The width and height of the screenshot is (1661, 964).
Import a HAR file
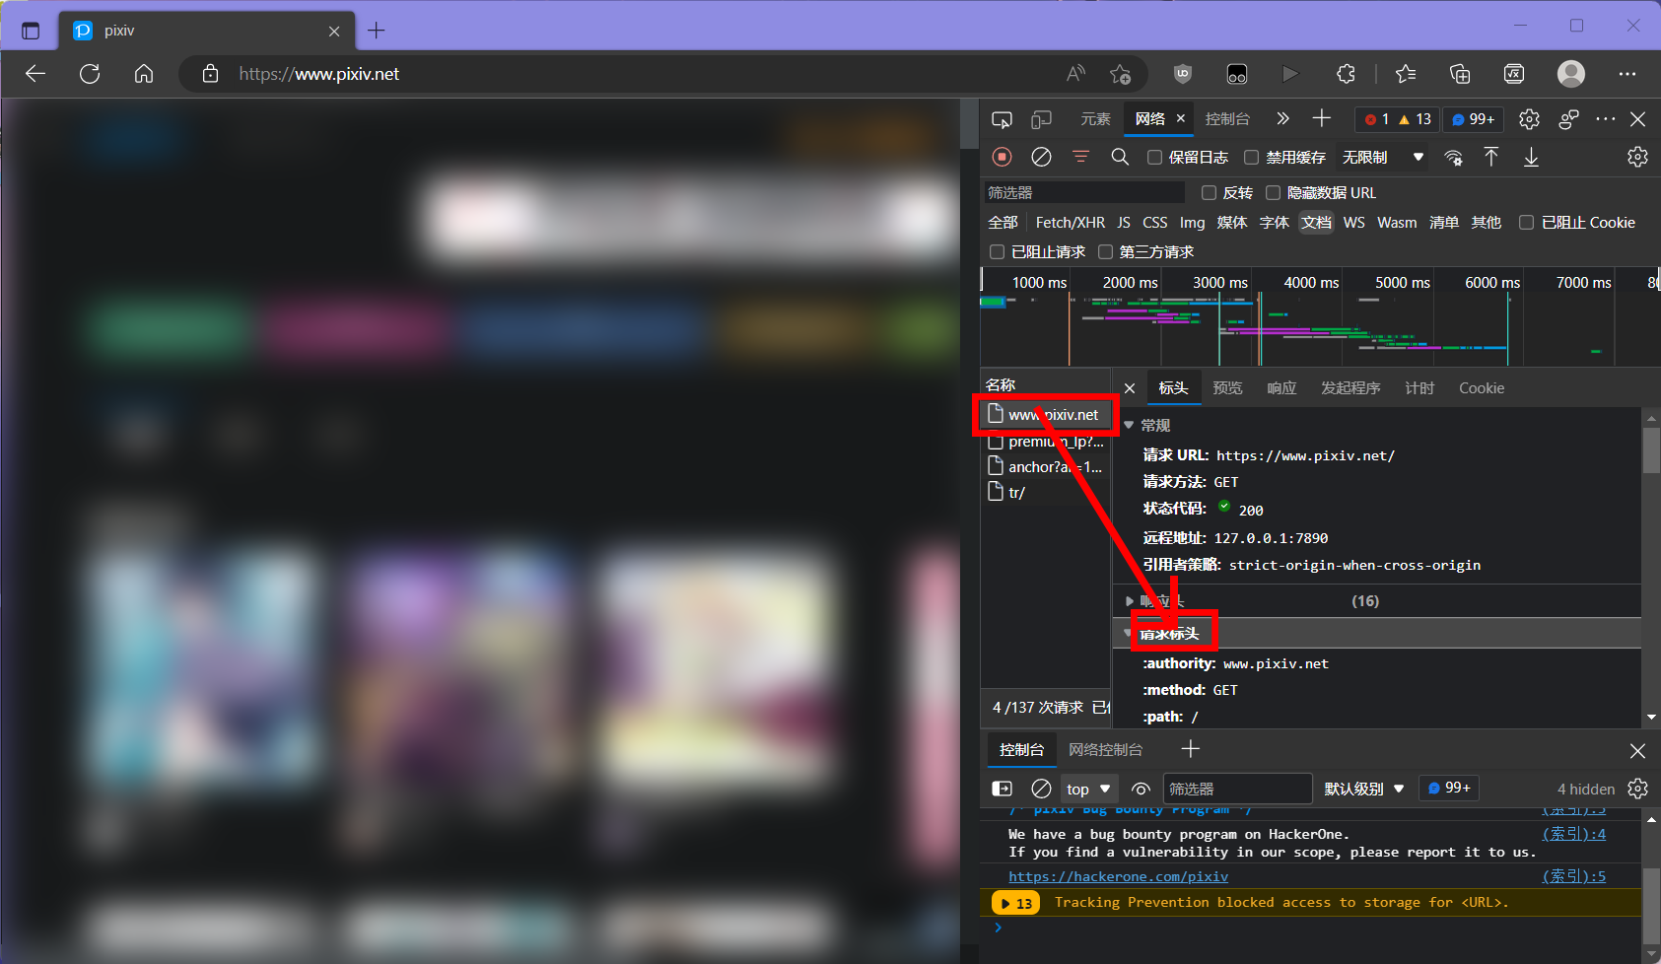tap(1491, 157)
